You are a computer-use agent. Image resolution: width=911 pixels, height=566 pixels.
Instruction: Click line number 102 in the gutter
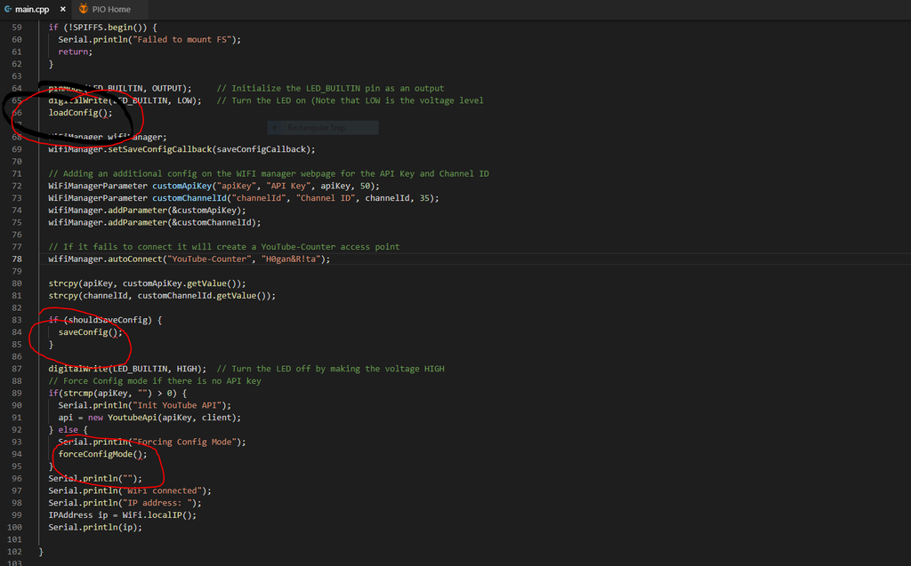[16, 551]
